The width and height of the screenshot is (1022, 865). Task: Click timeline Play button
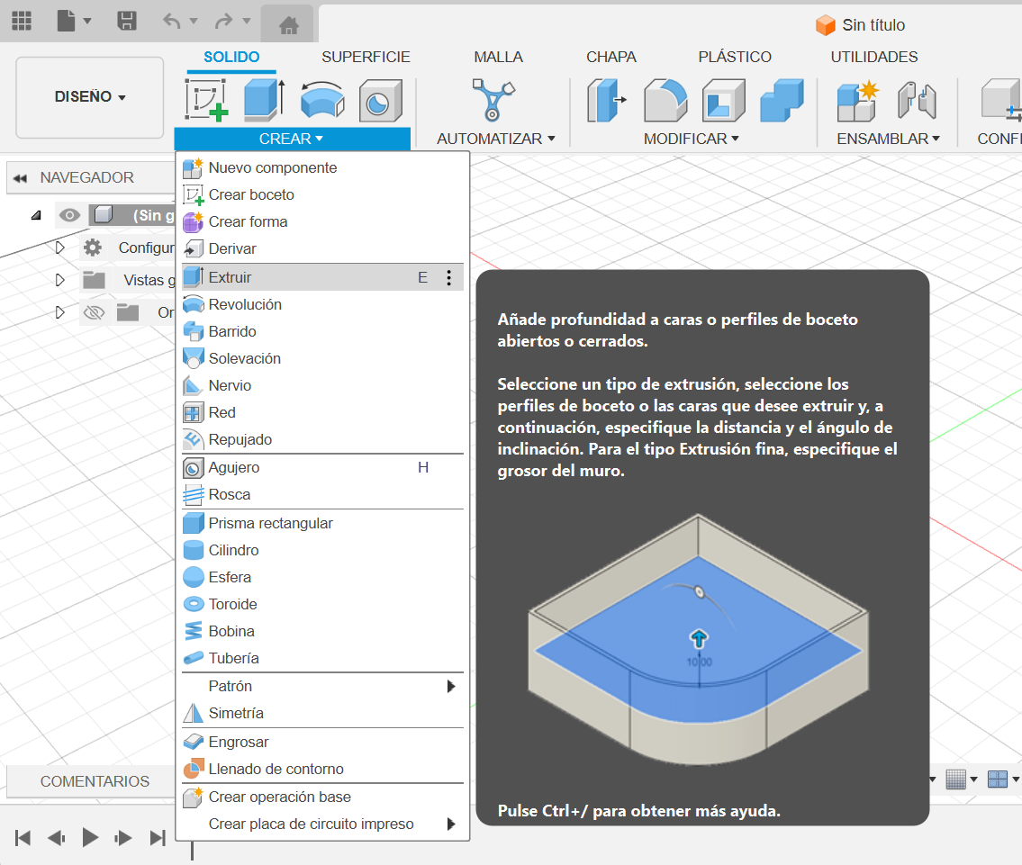click(x=90, y=838)
